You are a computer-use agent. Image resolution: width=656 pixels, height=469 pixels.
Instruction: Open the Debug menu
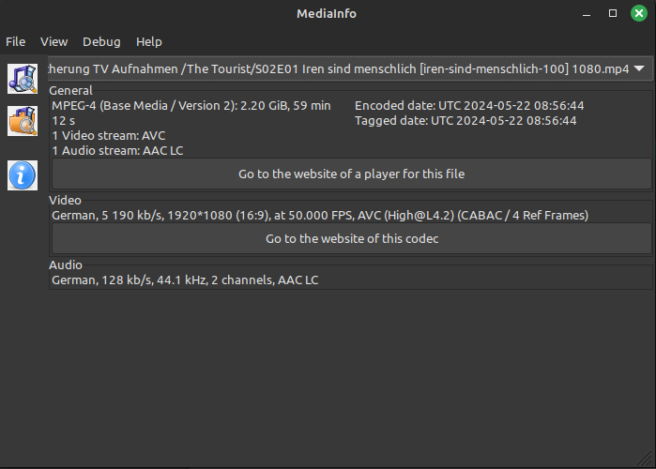(x=101, y=42)
